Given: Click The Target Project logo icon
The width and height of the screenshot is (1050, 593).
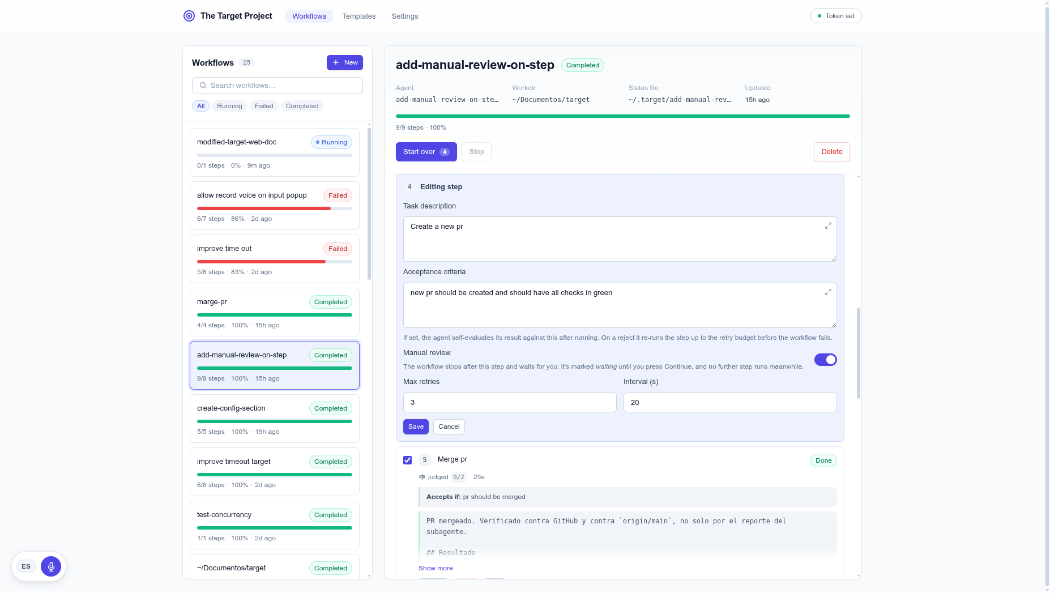Looking at the screenshot, I should click(x=189, y=16).
